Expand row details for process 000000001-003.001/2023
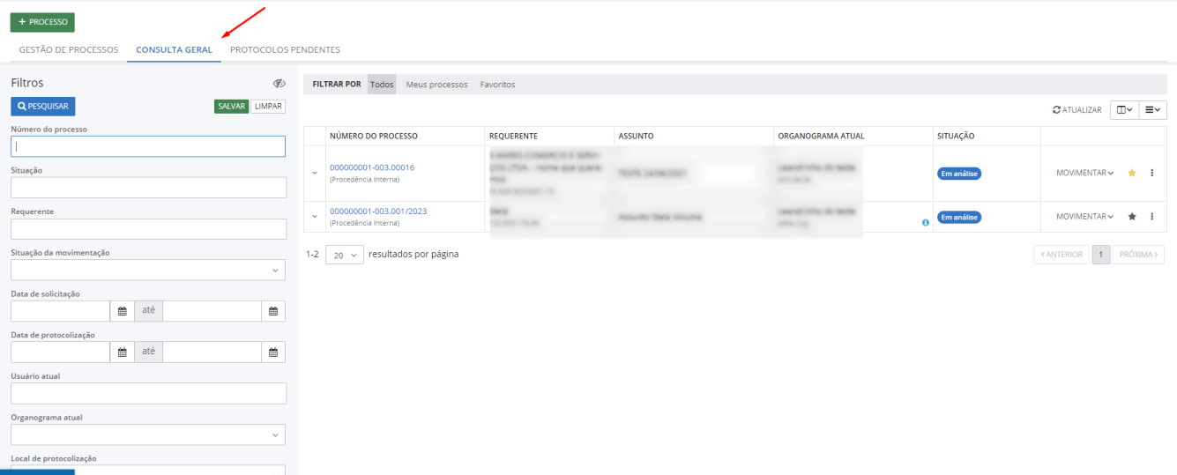 (x=315, y=217)
